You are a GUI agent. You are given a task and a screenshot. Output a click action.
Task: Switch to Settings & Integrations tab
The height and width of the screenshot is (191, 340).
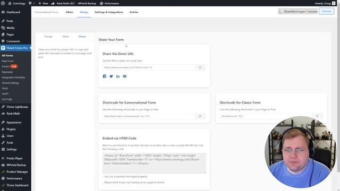[x=109, y=12]
